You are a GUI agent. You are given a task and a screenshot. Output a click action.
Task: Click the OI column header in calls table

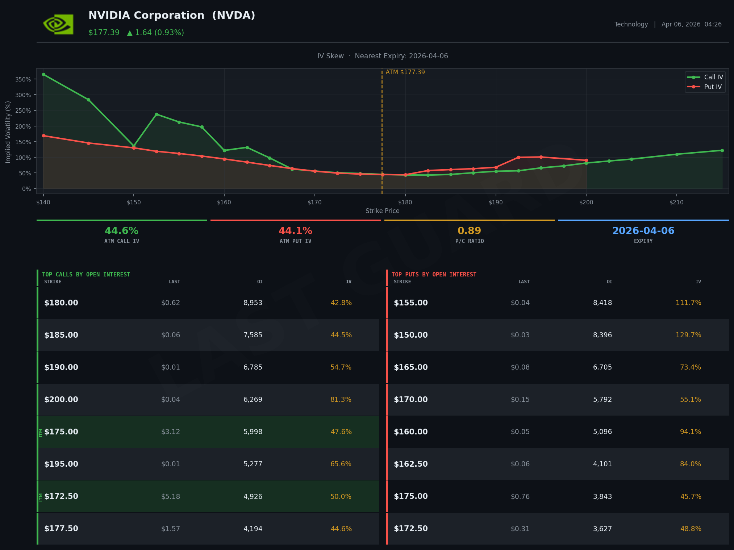[x=259, y=282]
